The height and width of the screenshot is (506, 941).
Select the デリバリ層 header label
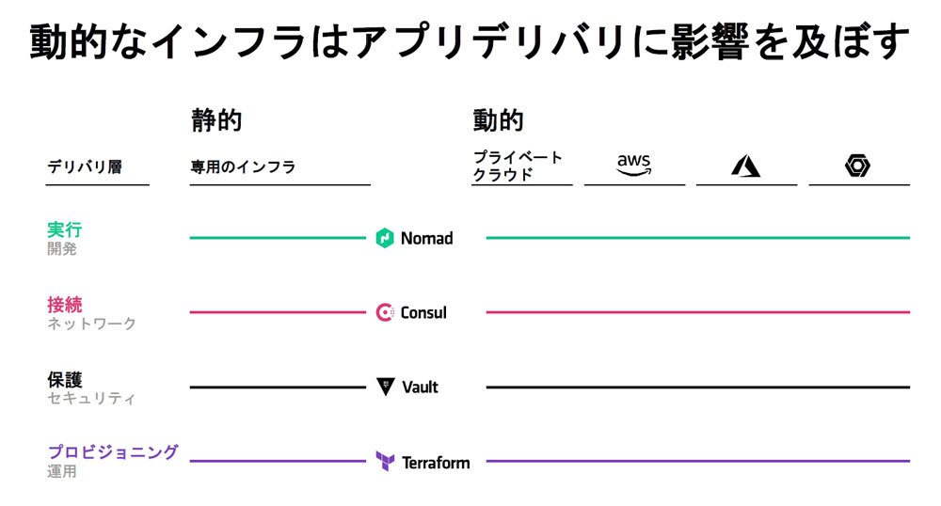85,167
